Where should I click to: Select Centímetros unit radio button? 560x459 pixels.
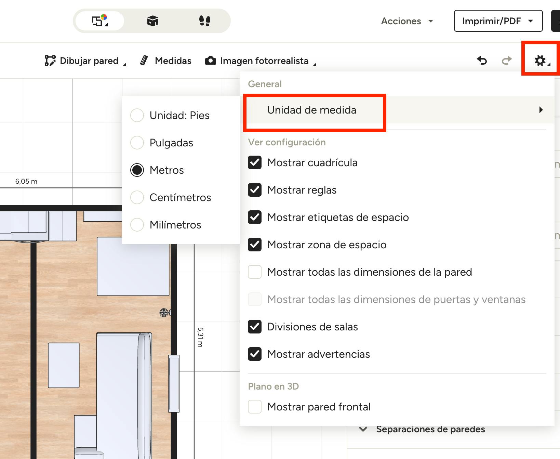click(x=137, y=197)
